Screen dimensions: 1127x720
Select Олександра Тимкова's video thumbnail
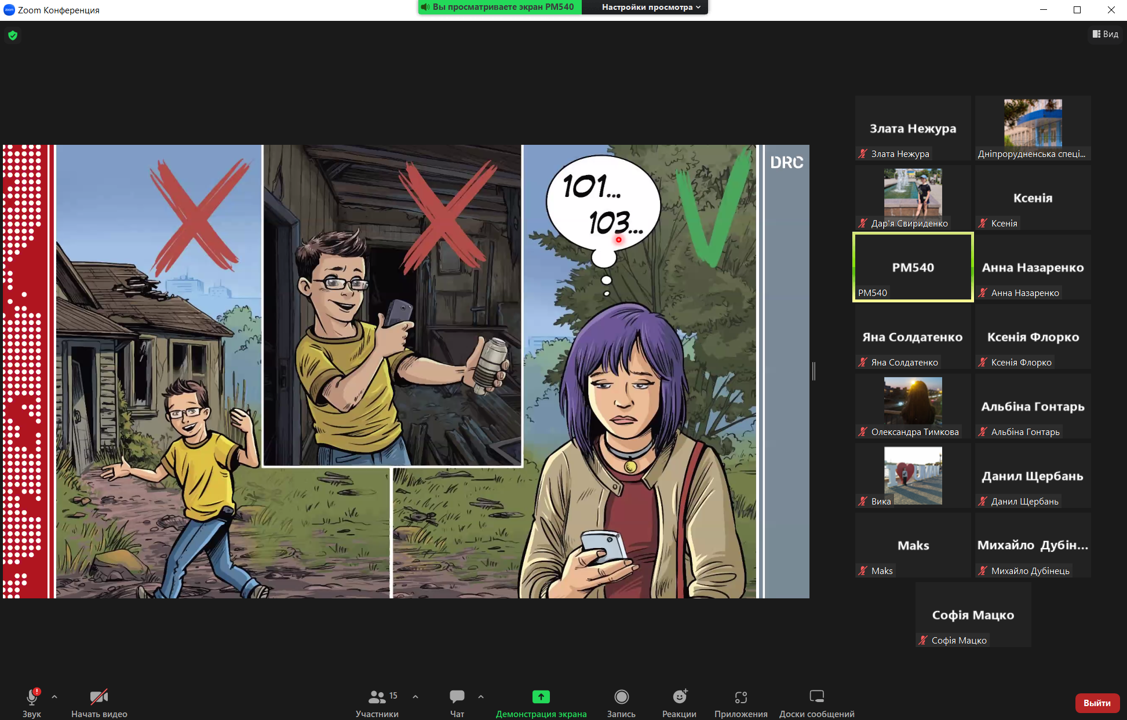(x=913, y=401)
